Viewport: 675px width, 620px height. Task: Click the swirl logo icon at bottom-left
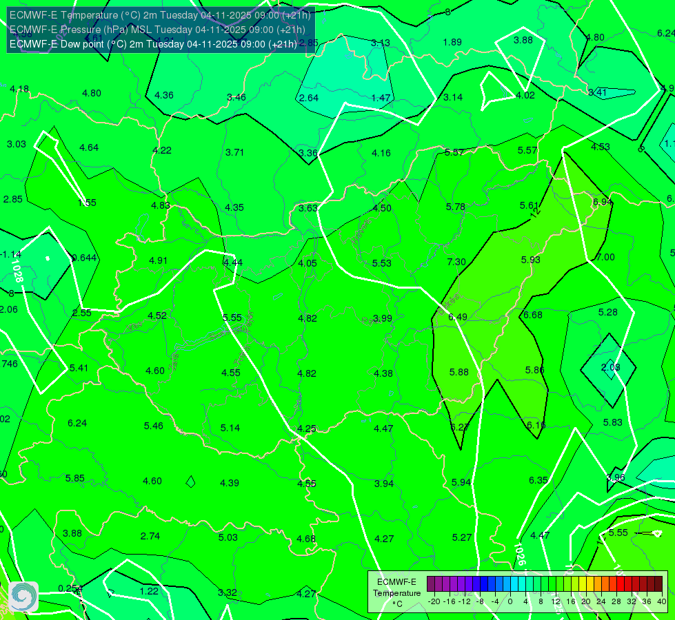(x=23, y=597)
